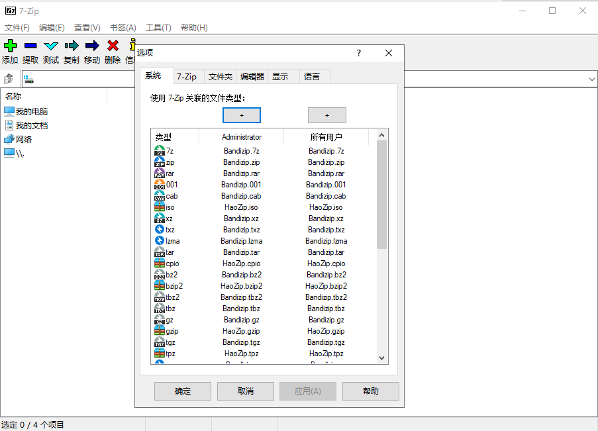The height and width of the screenshot is (431, 598).
Task: Click the Move (移动) arrow icon
Action: [x=92, y=46]
